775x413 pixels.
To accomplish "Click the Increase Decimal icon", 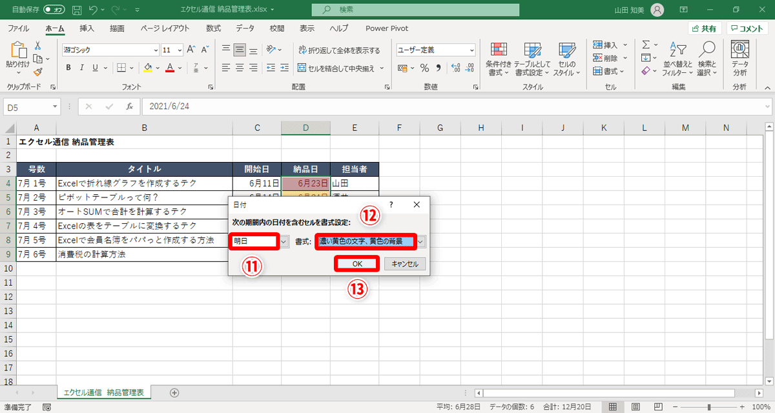I will pos(454,68).
